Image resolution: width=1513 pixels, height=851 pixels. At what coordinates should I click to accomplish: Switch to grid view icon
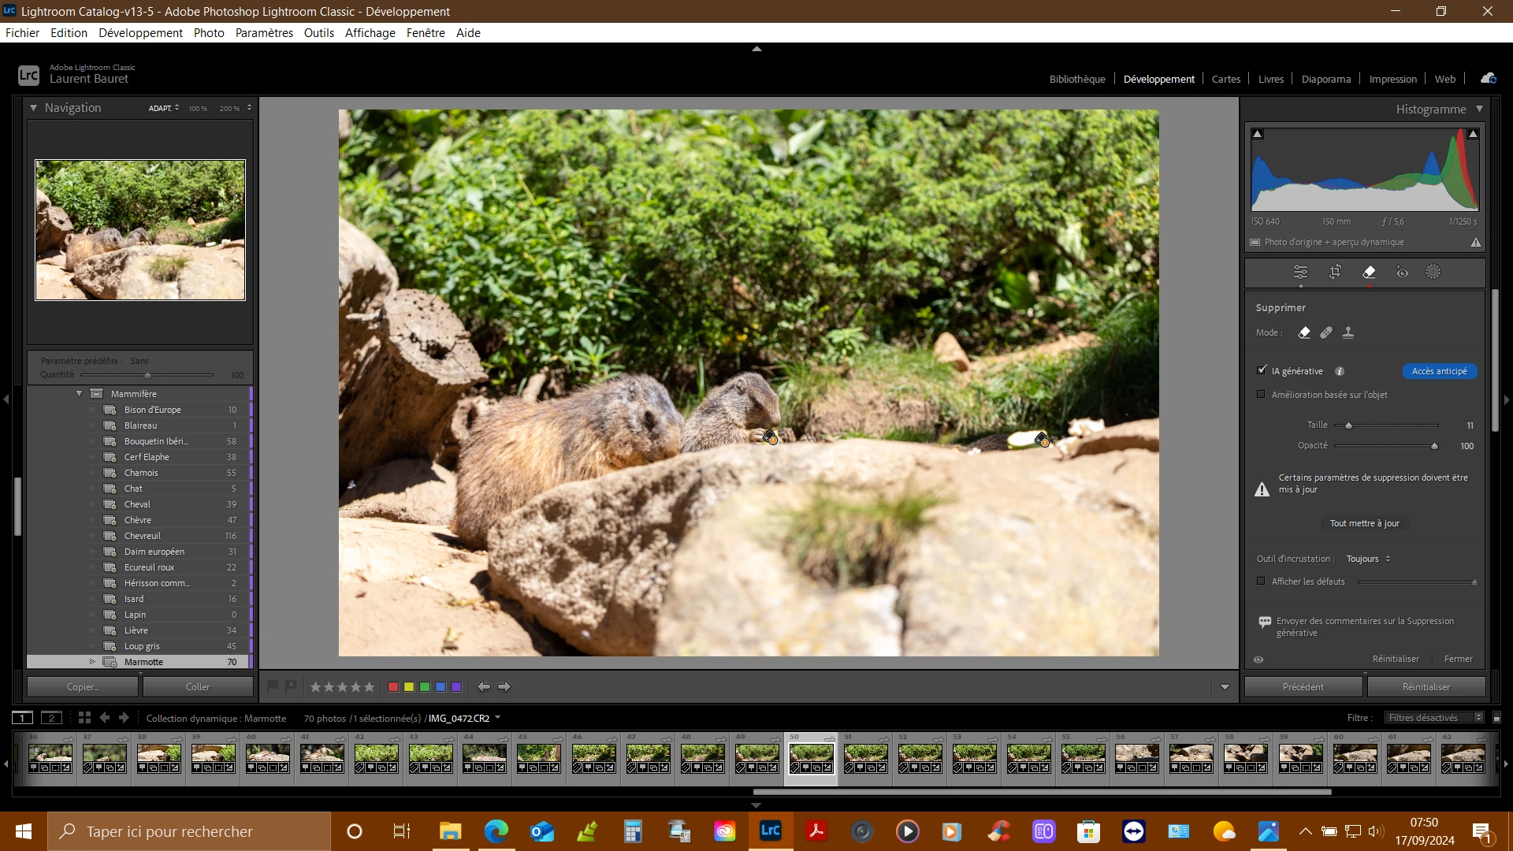(x=84, y=718)
